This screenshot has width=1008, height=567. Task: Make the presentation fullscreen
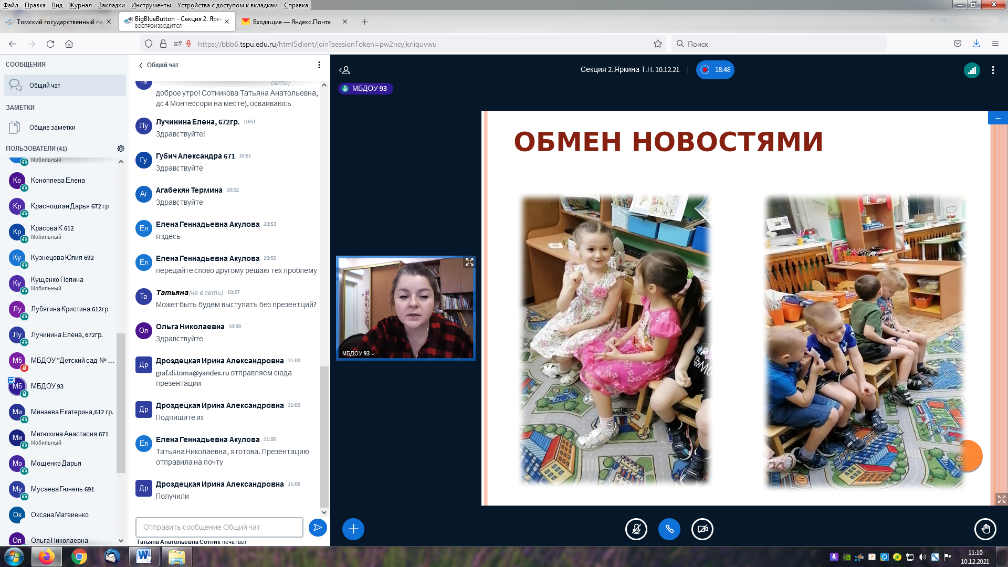coord(1001,499)
